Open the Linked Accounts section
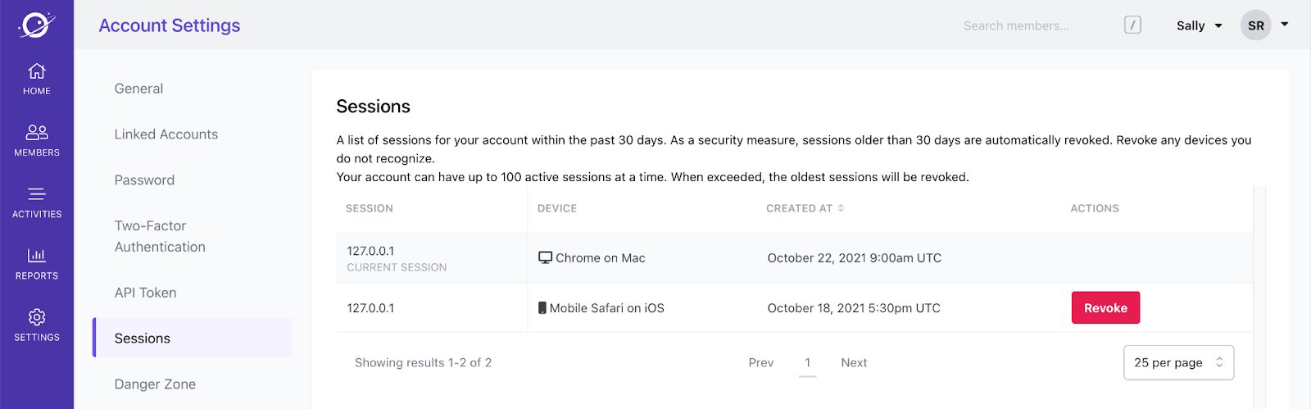 tap(166, 134)
